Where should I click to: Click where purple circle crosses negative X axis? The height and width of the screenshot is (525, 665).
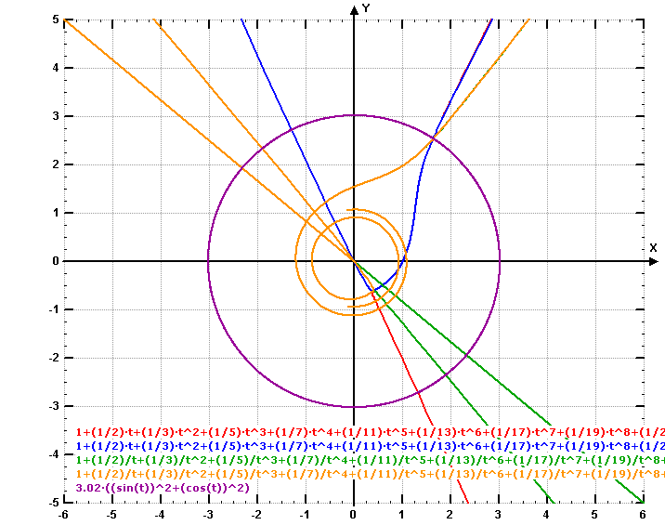pyautogui.click(x=208, y=261)
